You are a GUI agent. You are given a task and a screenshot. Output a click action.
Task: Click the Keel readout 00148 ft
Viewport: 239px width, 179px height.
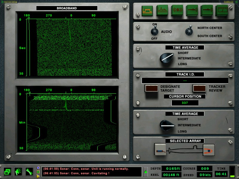[x=171, y=175]
